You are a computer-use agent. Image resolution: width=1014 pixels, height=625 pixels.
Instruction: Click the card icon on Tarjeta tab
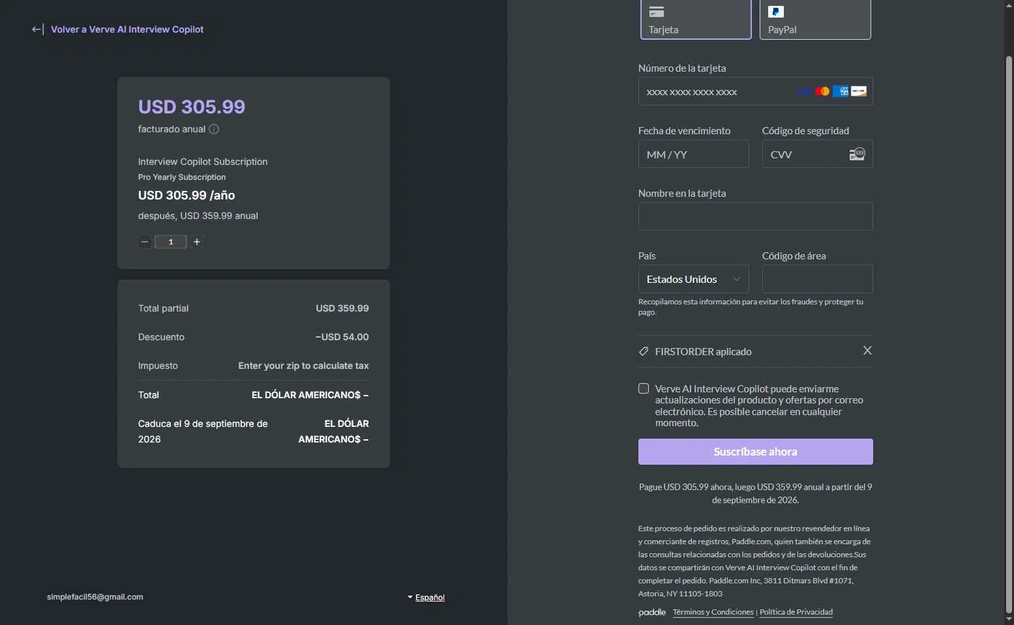click(657, 12)
